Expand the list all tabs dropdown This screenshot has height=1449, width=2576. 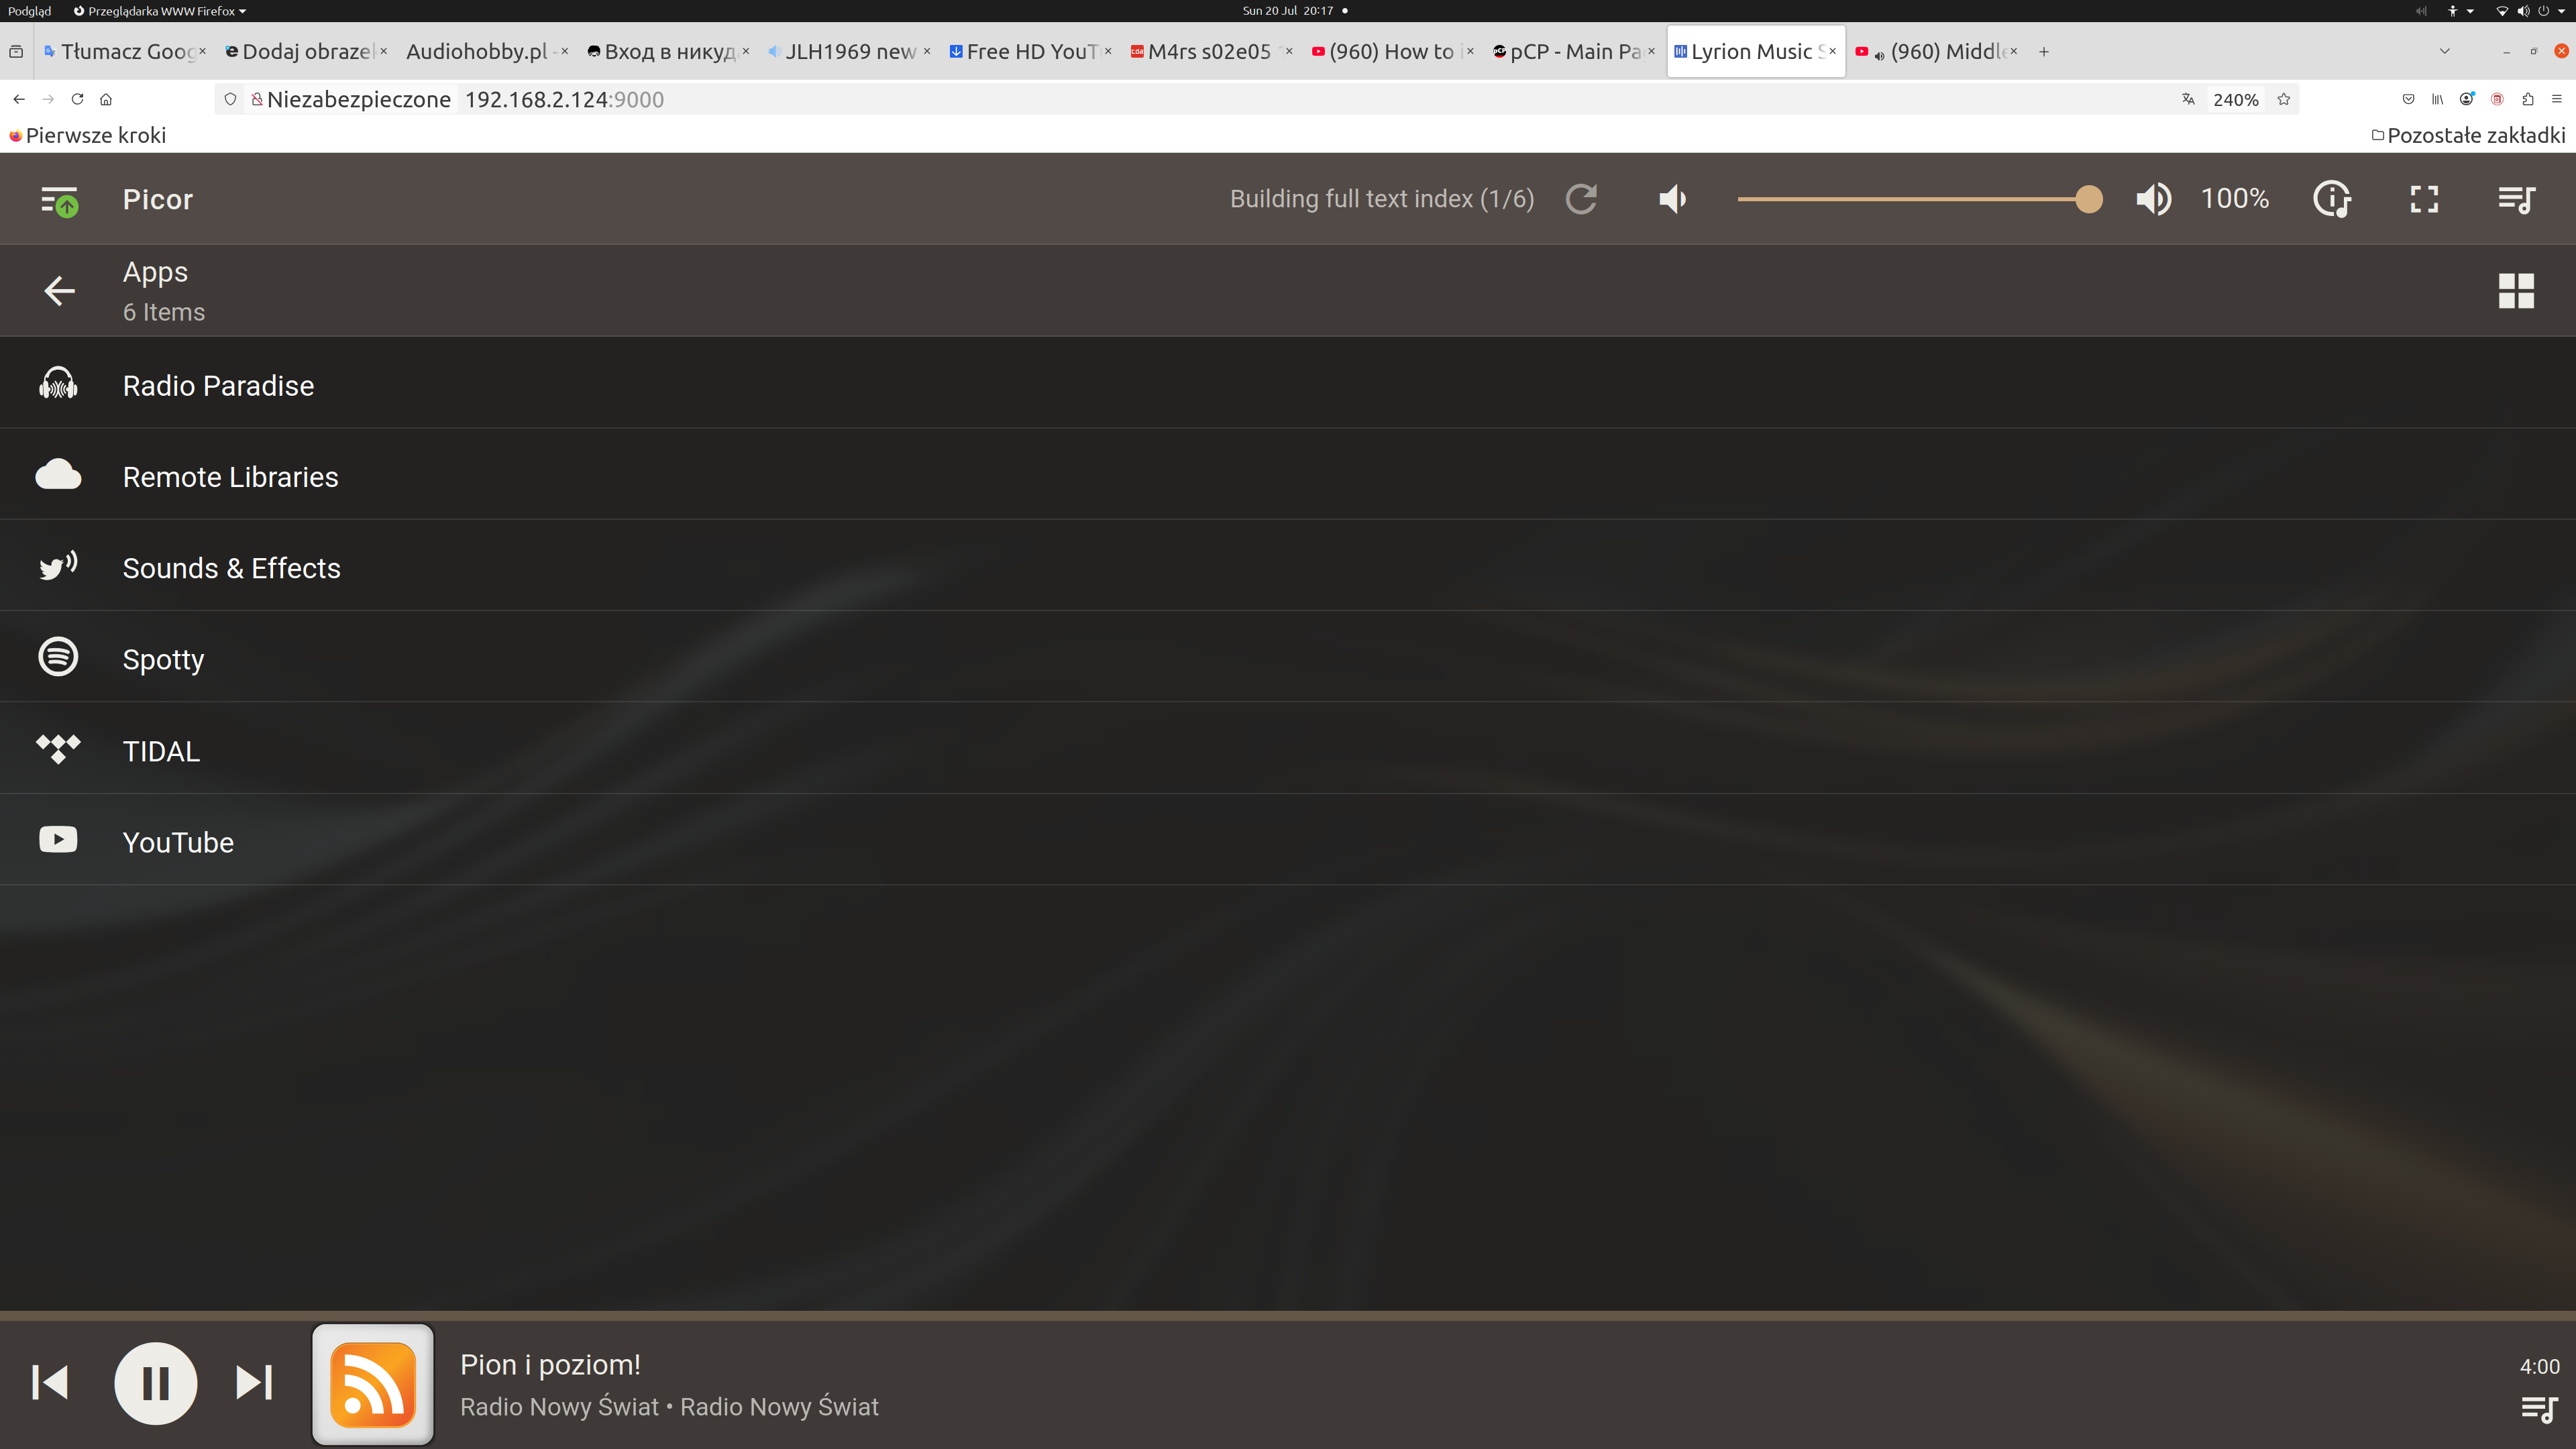coord(2444,51)
